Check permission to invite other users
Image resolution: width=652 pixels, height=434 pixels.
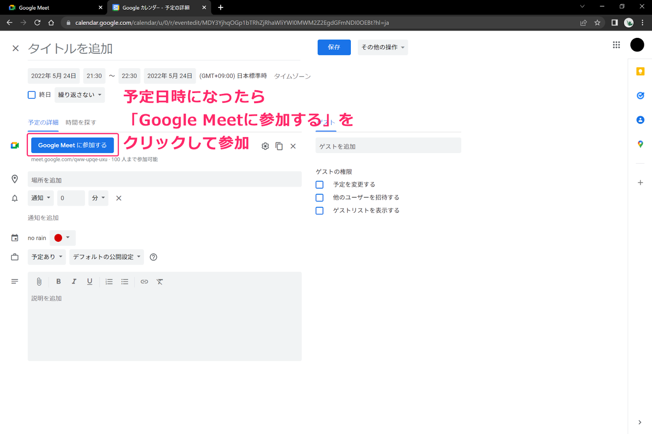pos(319,197)
